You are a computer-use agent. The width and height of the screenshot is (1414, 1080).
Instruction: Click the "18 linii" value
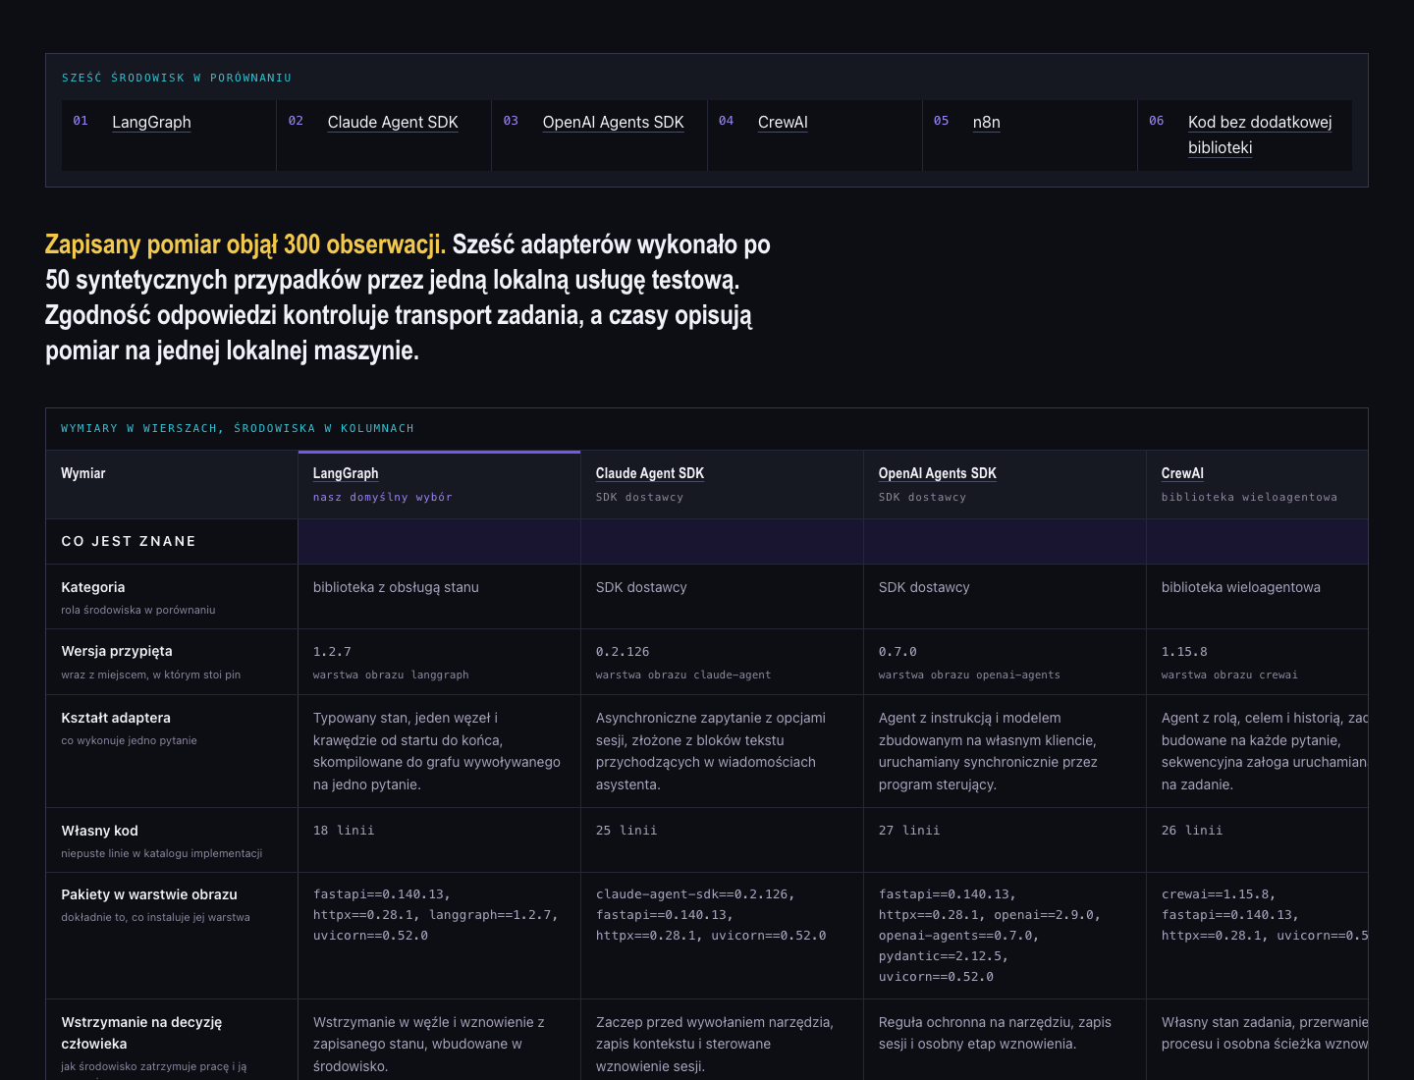pos(344,831)
